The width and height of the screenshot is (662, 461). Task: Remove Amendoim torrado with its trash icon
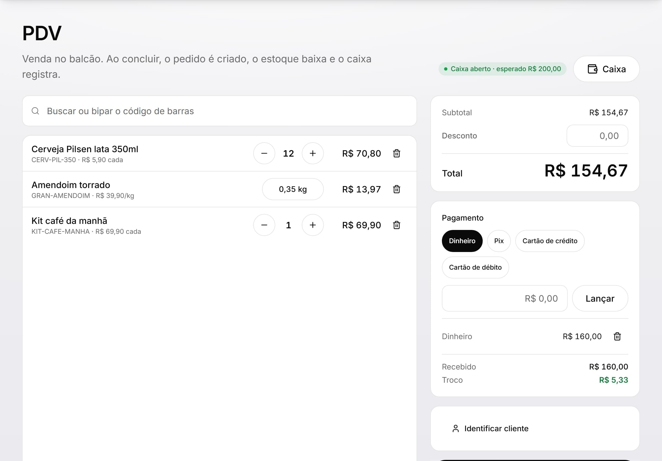click(x=396, y=189)
